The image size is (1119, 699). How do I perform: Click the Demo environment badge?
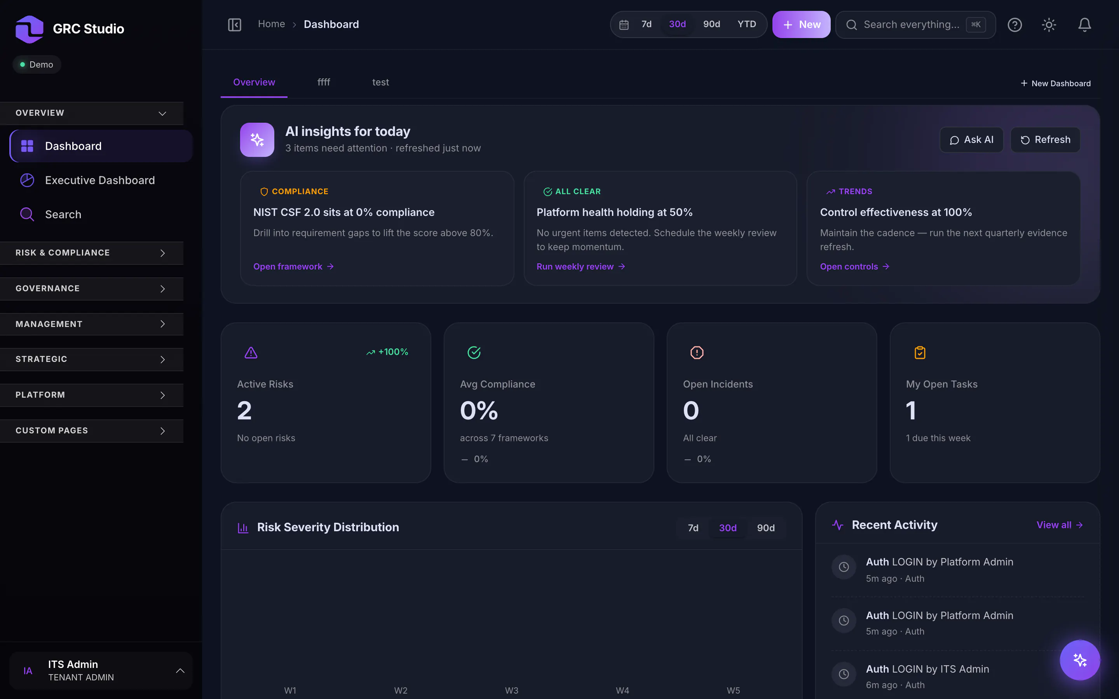[x=37, y=65]
